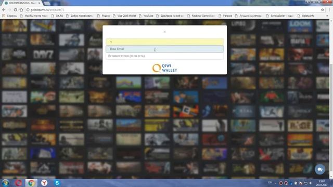Close the payment dialog with X
This screenshot has width=333, height=187.
point(164,32)
